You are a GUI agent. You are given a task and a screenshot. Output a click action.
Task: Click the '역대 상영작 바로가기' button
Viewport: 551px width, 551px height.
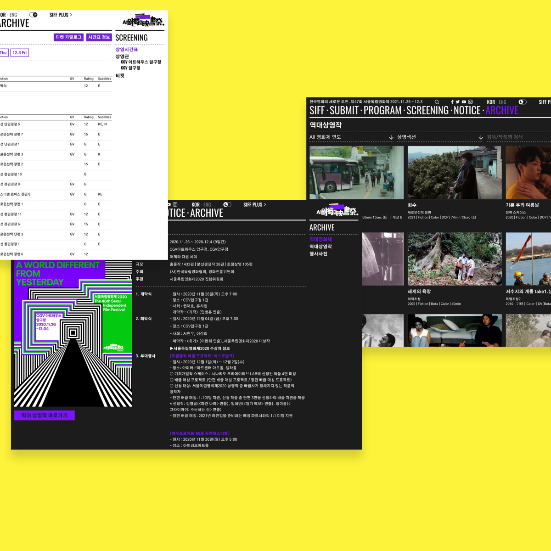(x=45, y=416)
